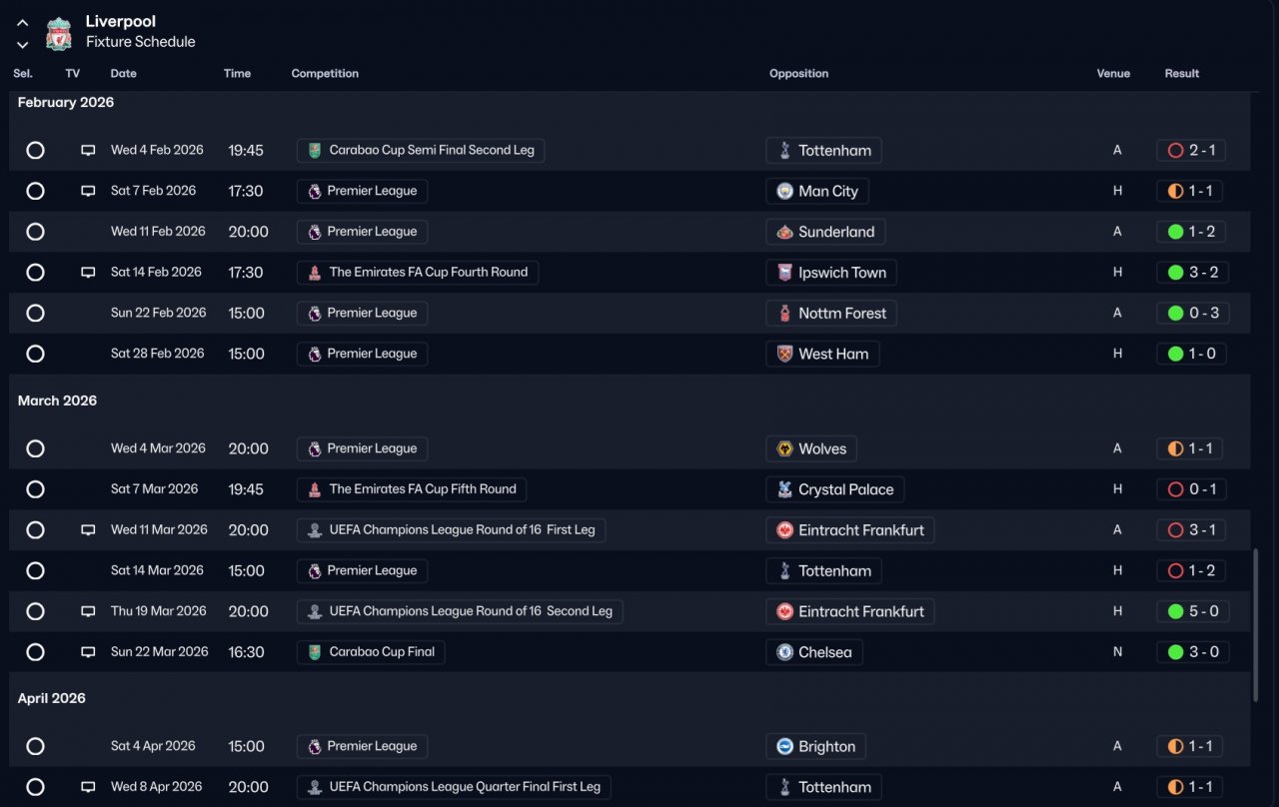
Task: Select the Sun 22 Feb 2026 fixture radio
Action: [x=35, y=313]
